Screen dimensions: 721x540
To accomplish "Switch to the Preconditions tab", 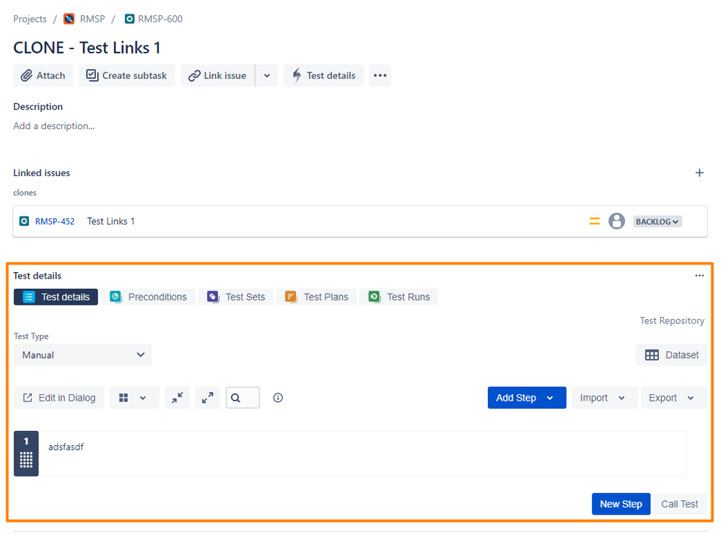I will tap(148, 297).
